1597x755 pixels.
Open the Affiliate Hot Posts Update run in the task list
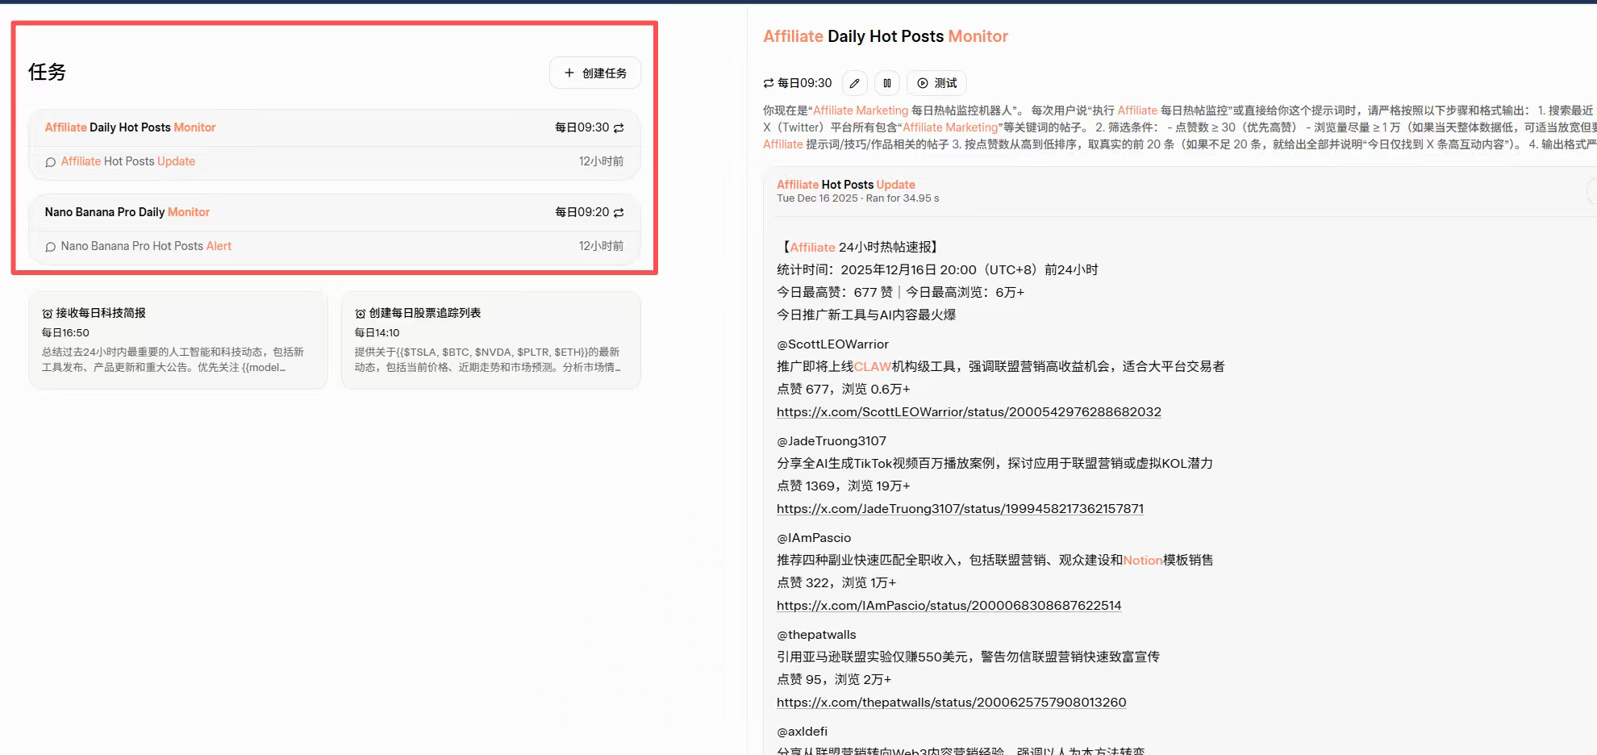point(335,161)
